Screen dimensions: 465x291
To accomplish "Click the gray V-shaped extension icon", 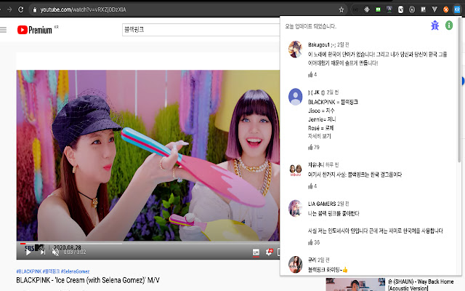I will [x=434, y=9].
